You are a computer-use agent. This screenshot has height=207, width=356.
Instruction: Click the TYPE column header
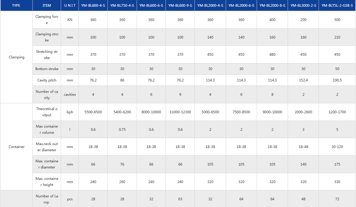click(16, 6)
